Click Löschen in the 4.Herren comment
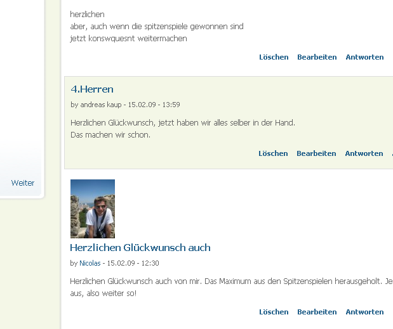 (273, 153)
